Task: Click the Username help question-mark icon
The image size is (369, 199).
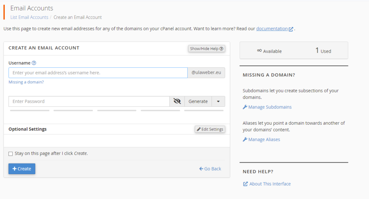Action: click(34, 63)
